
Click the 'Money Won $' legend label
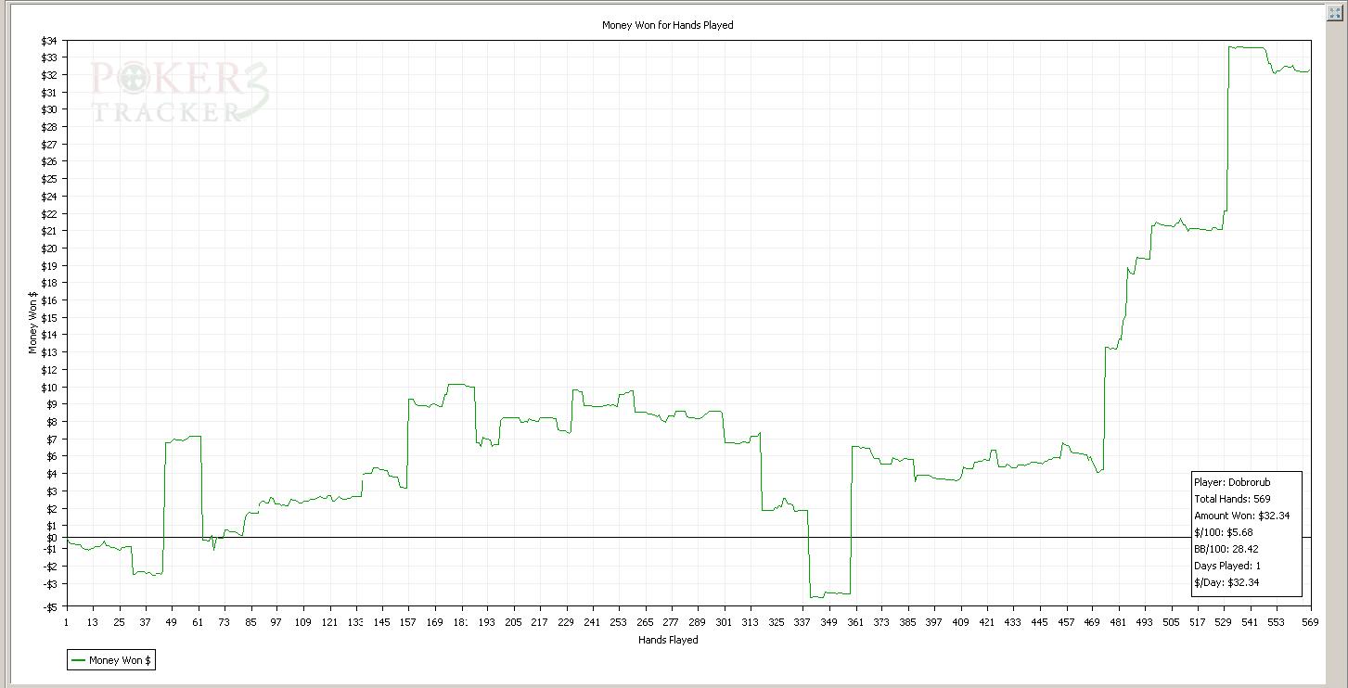pyautogui.click(x=120, y=661)
